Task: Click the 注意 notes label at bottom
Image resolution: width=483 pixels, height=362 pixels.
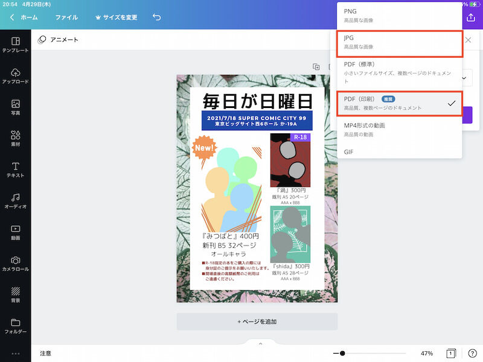Action: click(46, 353)
